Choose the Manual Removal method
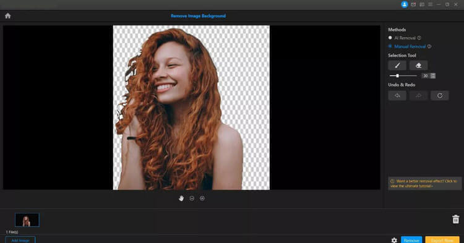This screenshot has height=243, width=464. click(x=407, y=46)
